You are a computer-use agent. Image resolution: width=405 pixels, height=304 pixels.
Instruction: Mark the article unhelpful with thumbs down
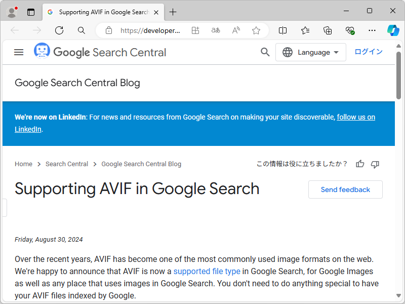pyautogui.click(x=375, y=164)
